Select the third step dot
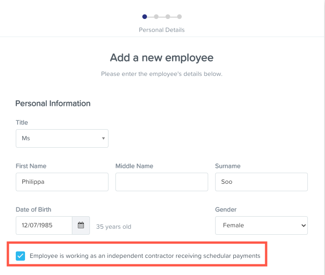 pyautogui.click(x=168, y=17)
